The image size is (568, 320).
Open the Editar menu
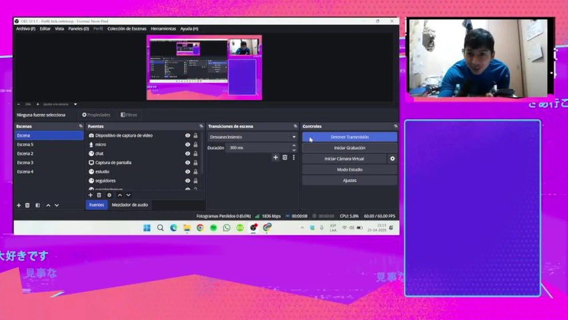coord(45,28)
